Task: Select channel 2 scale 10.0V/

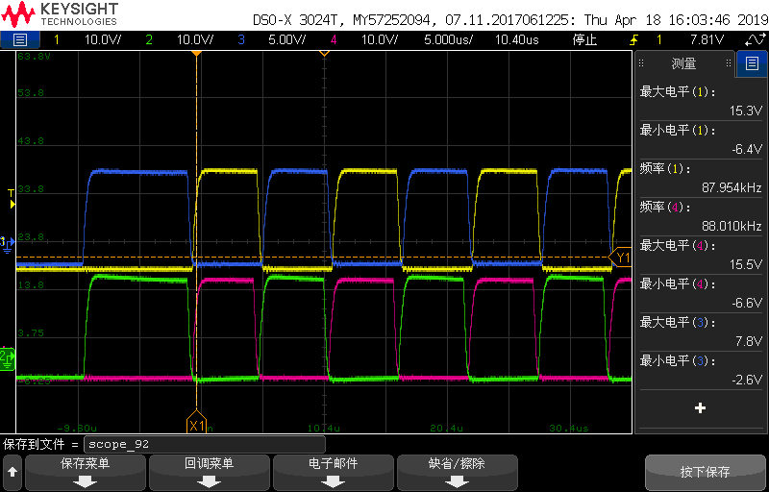Action: (x=195, y=39)
